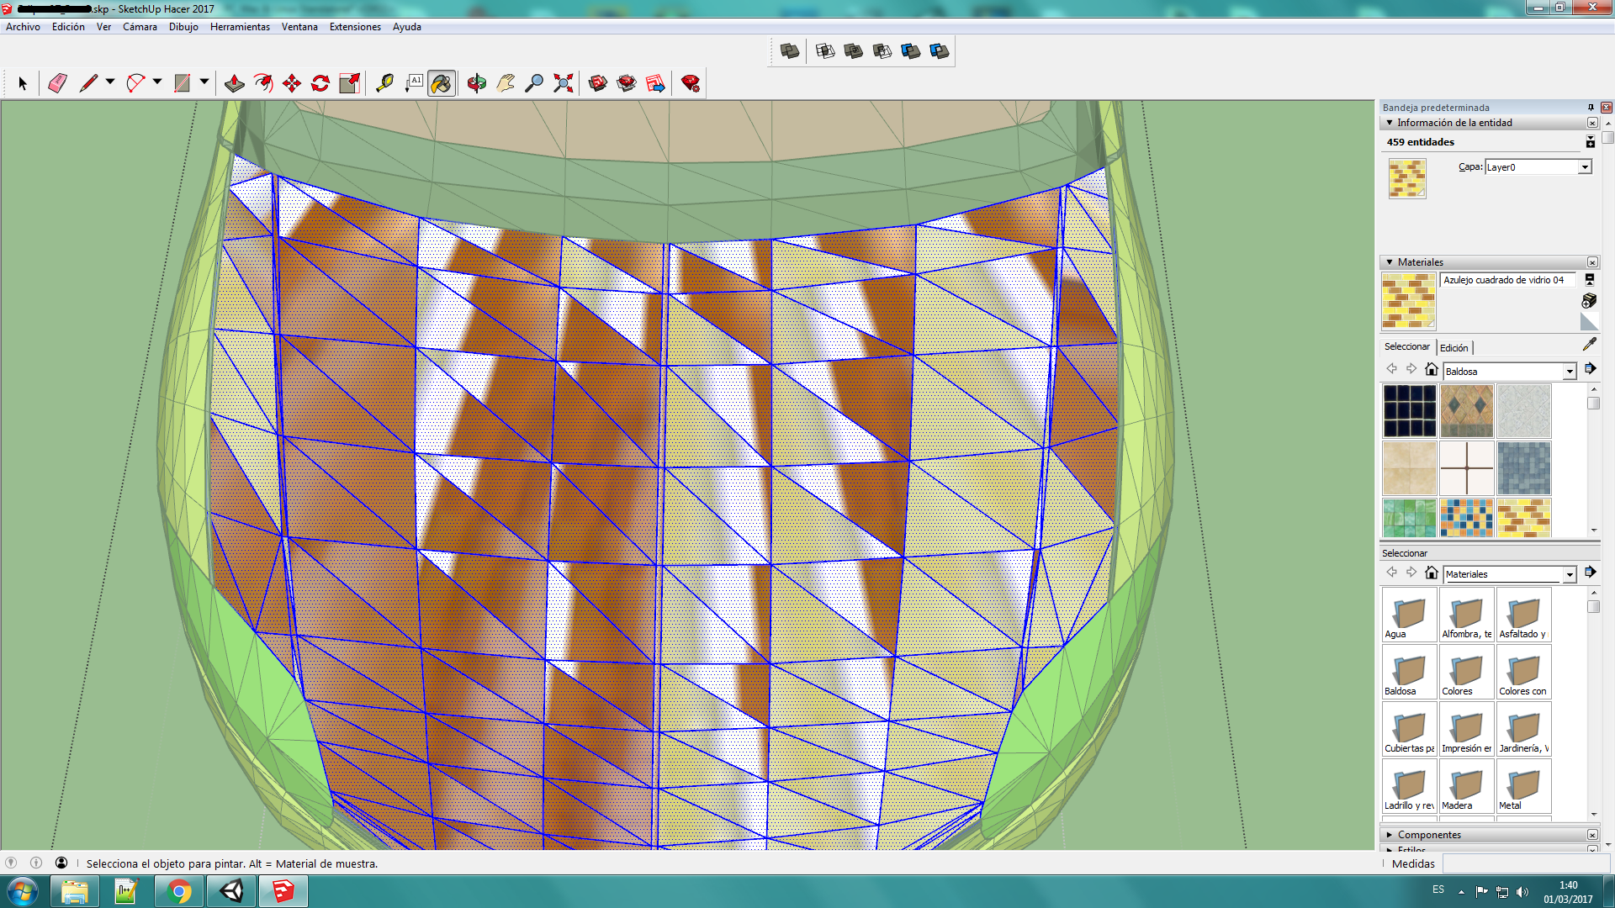1615x908 pixels.
Task: Choose the Rotate tool
Action: tap(320, 83)
